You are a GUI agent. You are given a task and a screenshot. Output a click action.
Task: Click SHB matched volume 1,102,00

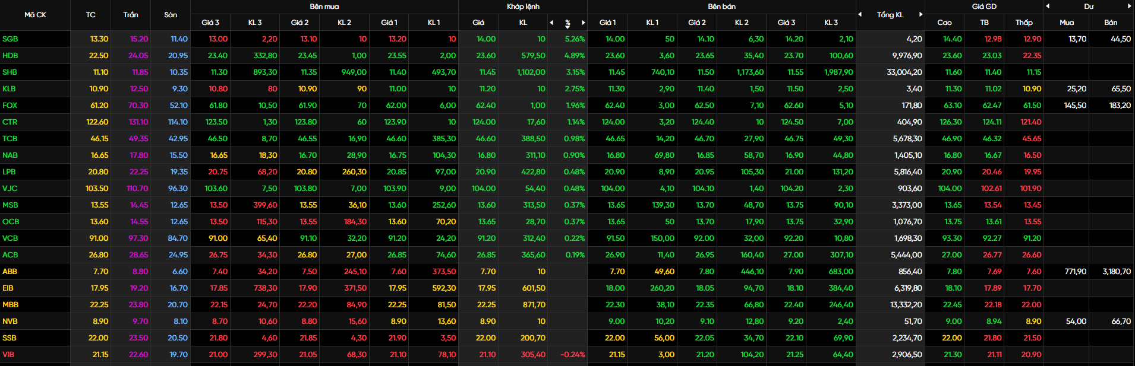(x=531, y=72)
